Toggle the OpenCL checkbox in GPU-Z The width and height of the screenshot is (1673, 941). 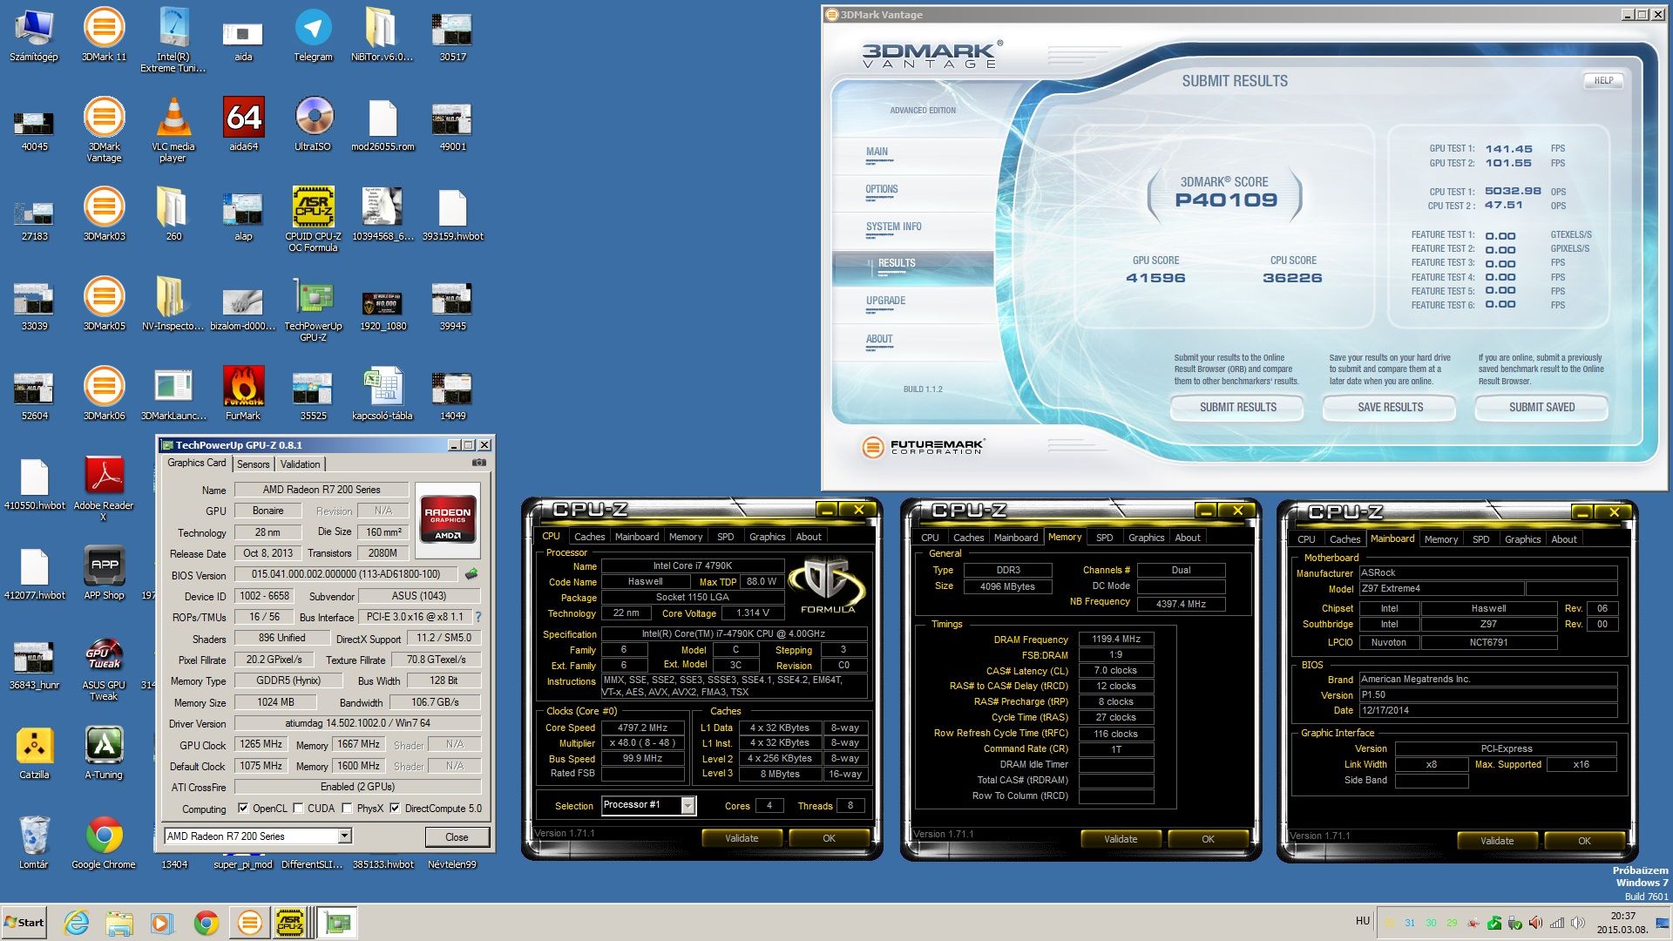tap(243, 809)
